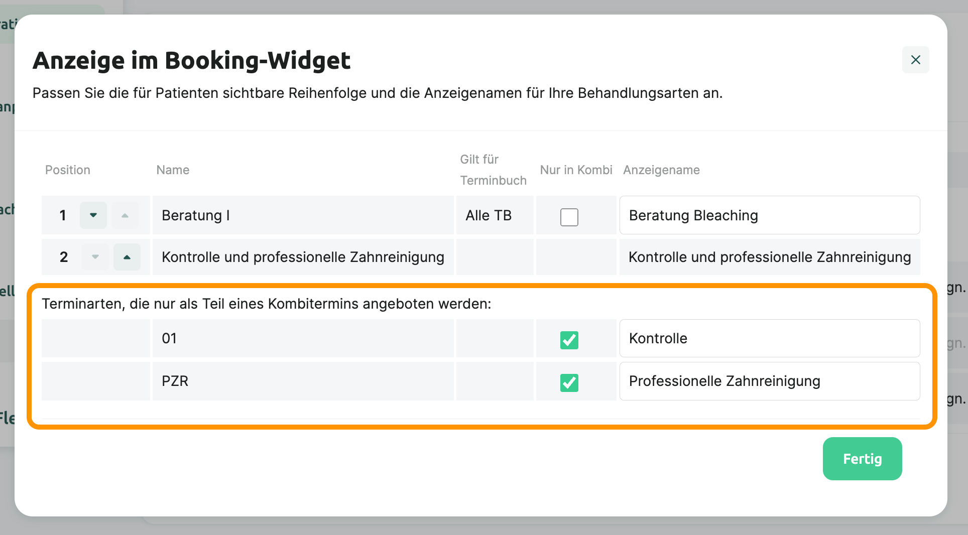The width and height of the screenshot is (968, 535).
Task: Close the Booking-Widget dialog
Action: (915, 60)
